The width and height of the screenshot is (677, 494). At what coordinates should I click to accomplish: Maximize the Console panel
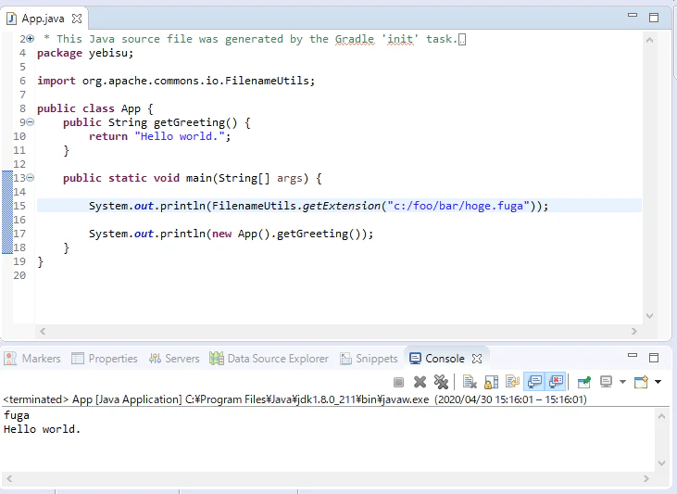pyautogui.click(x=654, y=358)
